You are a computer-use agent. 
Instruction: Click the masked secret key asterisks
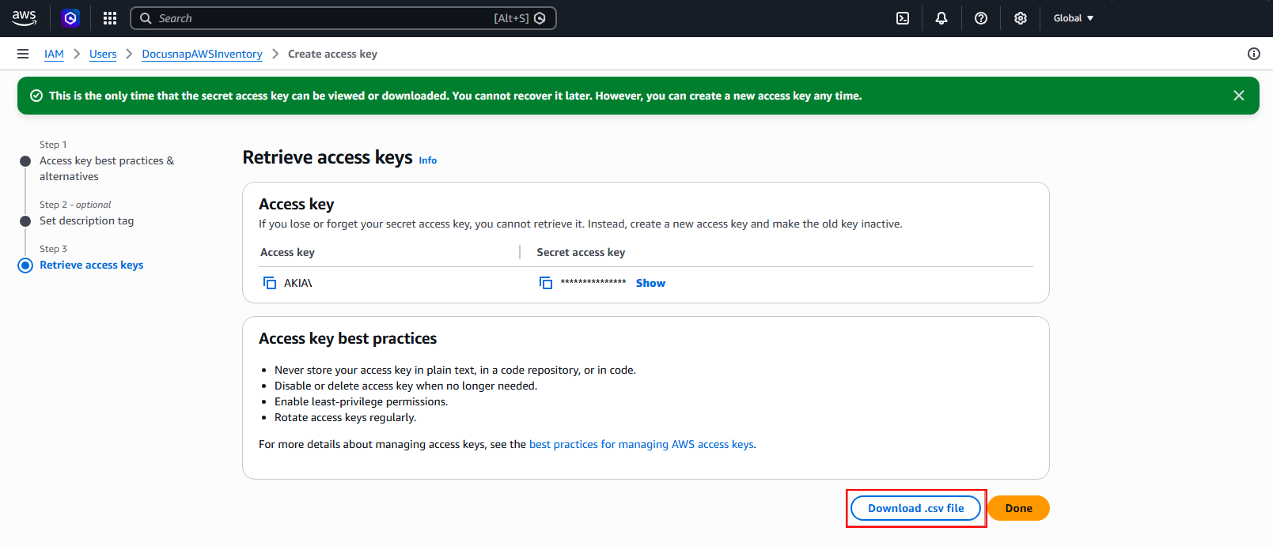pos(593,282)
